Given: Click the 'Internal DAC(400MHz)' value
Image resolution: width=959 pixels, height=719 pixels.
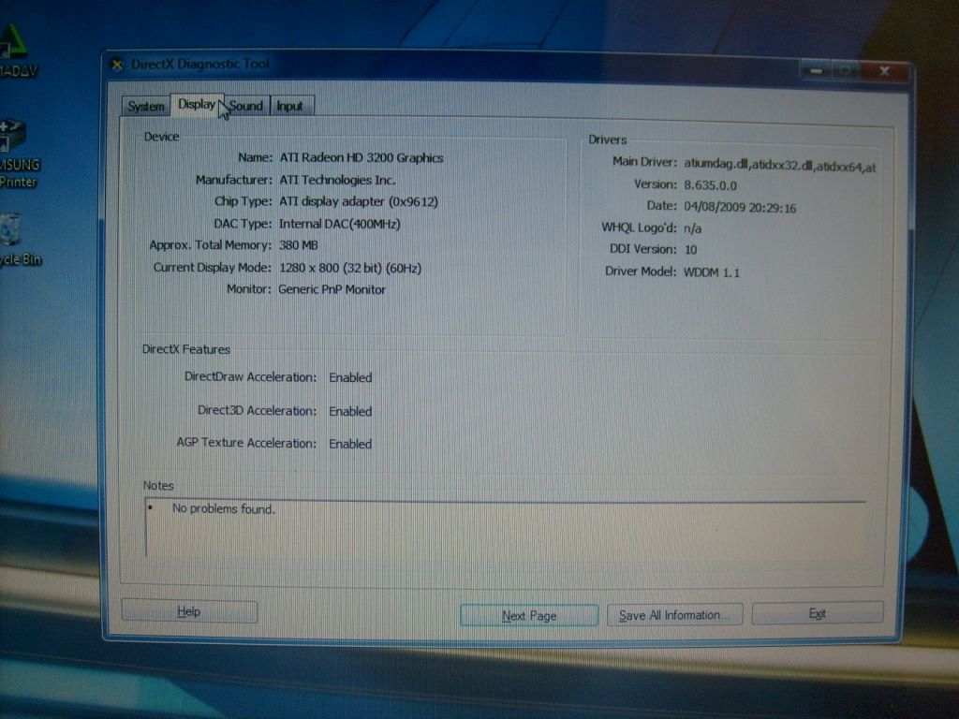Looking at the screenshot, I should [x=339, y=224].
